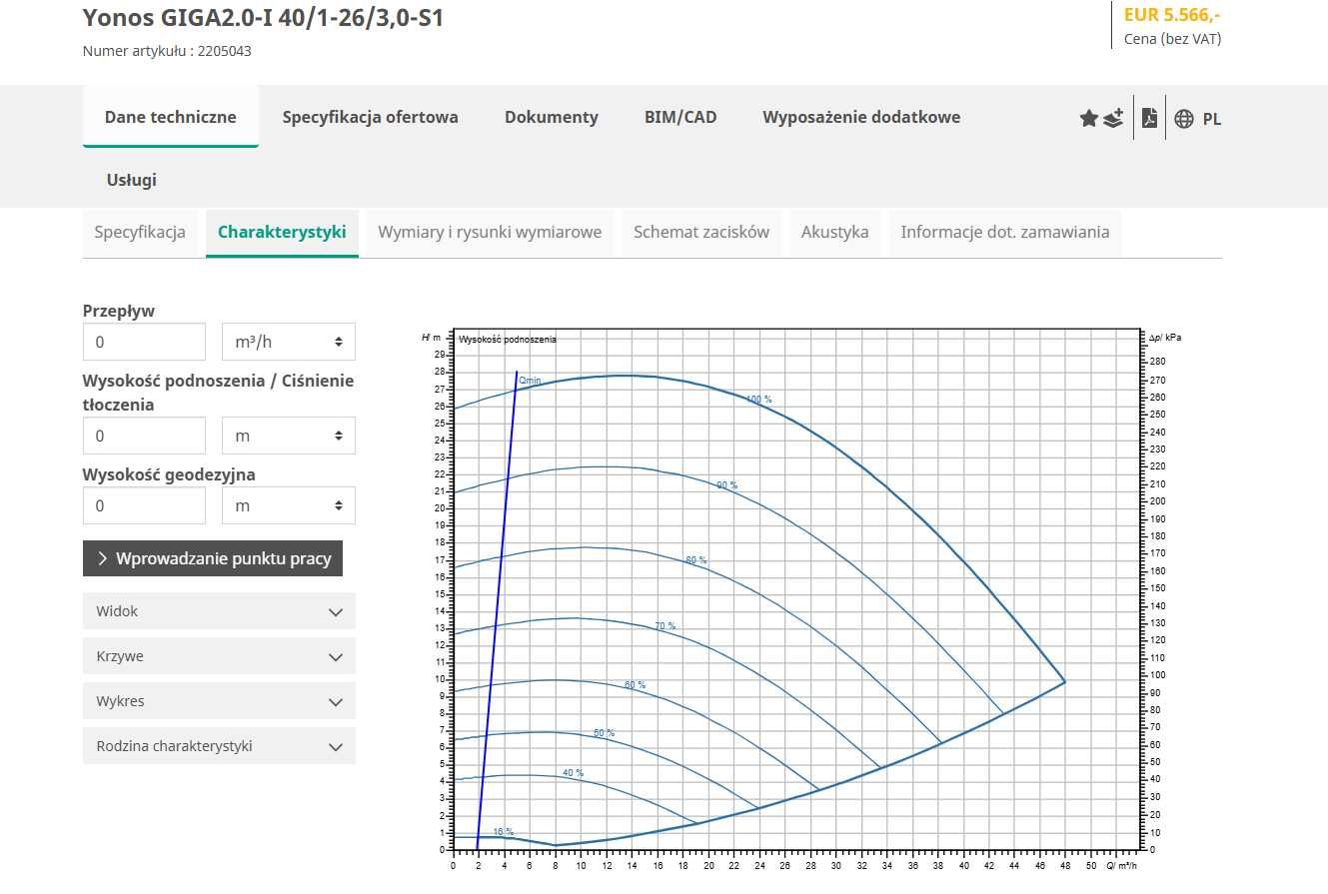This screenshot has width=1328, height=894.
Task: Click the Yonos GIGA2.0-I product title
Action: (263, 17)
